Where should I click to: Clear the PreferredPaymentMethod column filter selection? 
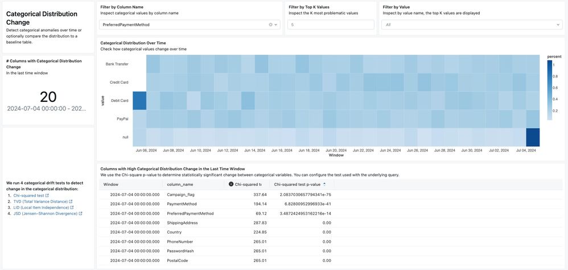(x=270, y=25)
